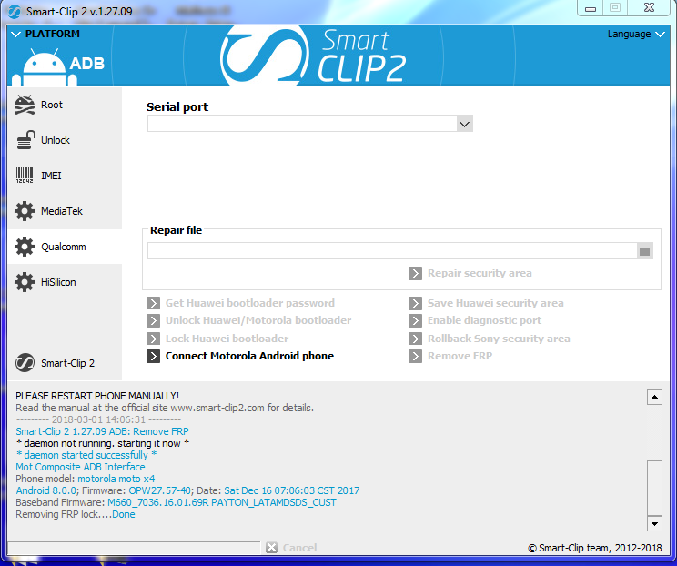Image resolution: width=677 pixels, height=566 pixels.
Task: Click arrow icon beside Lock Huawei bootloader
Action: 153,339
